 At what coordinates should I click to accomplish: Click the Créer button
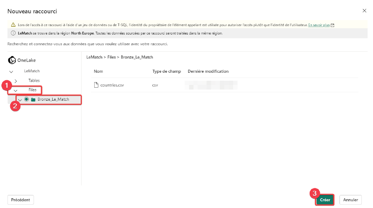coord(325,200)
